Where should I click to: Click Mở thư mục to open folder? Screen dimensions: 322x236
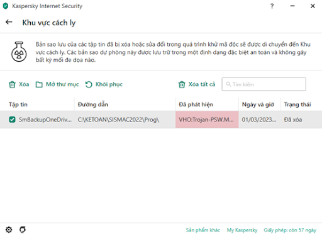coord(57,84)
